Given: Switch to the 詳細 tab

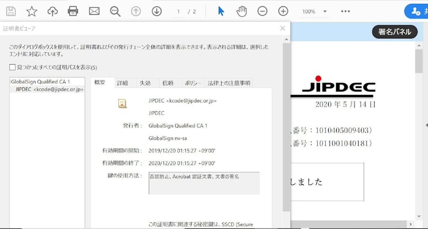Looking at the screenshot, I should tap(122, 83).
